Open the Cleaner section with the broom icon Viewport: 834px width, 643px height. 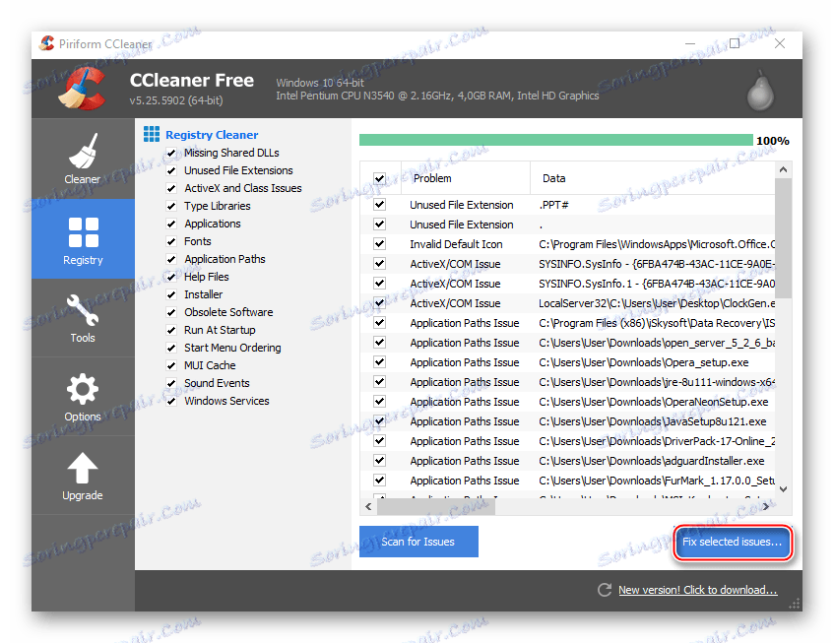pos(83,159)
